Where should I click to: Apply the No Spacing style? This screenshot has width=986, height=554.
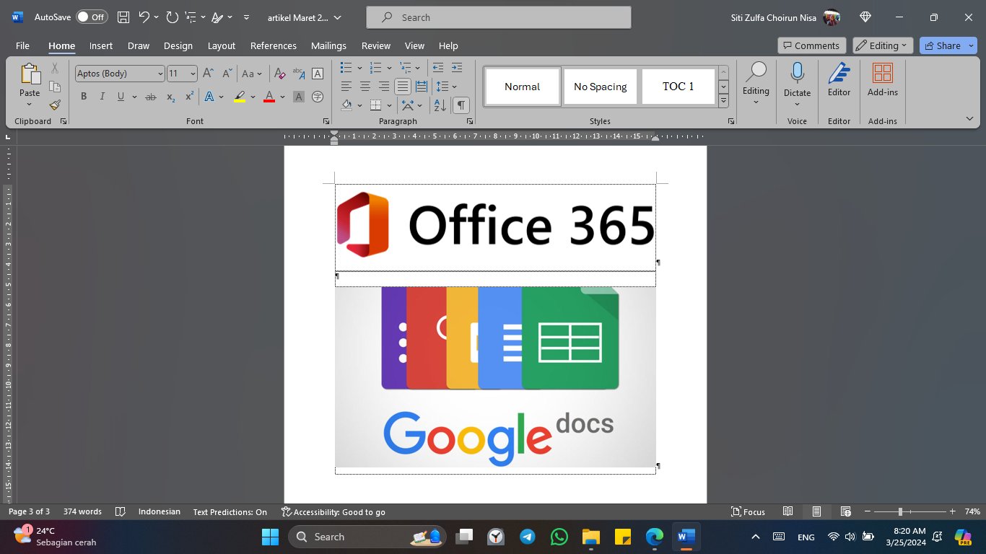[600, 86]
